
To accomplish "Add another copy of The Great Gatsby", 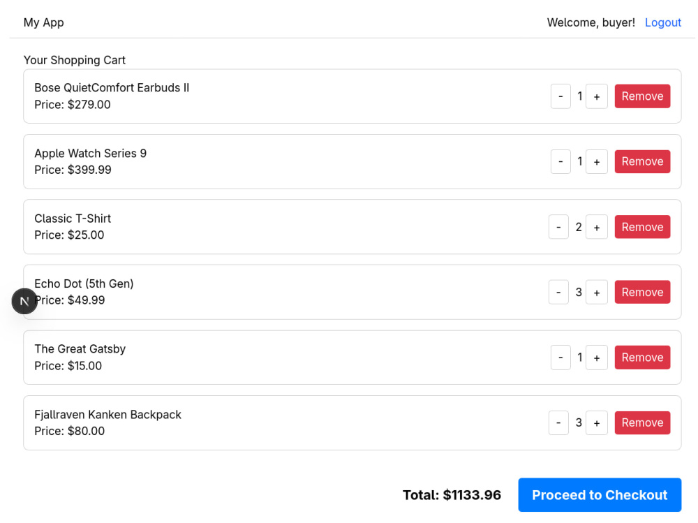I will click(x=597, y=358).
